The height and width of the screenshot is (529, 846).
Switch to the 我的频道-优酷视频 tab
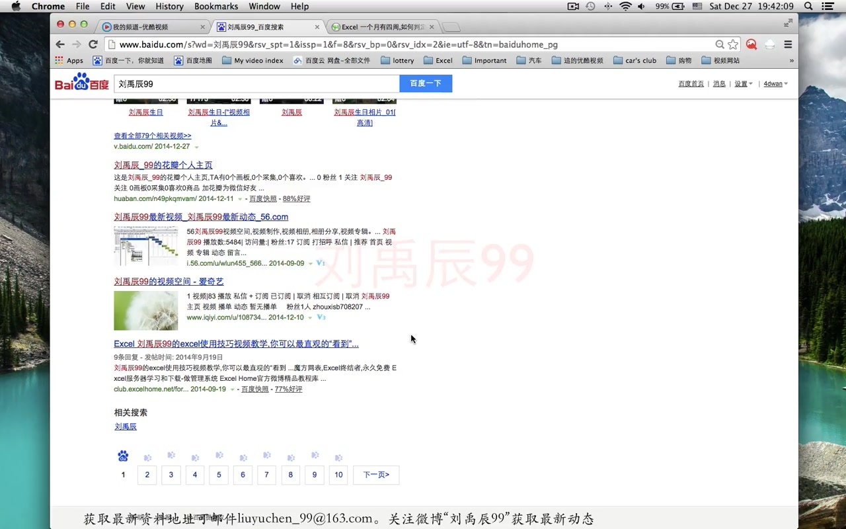click(153, 27)
